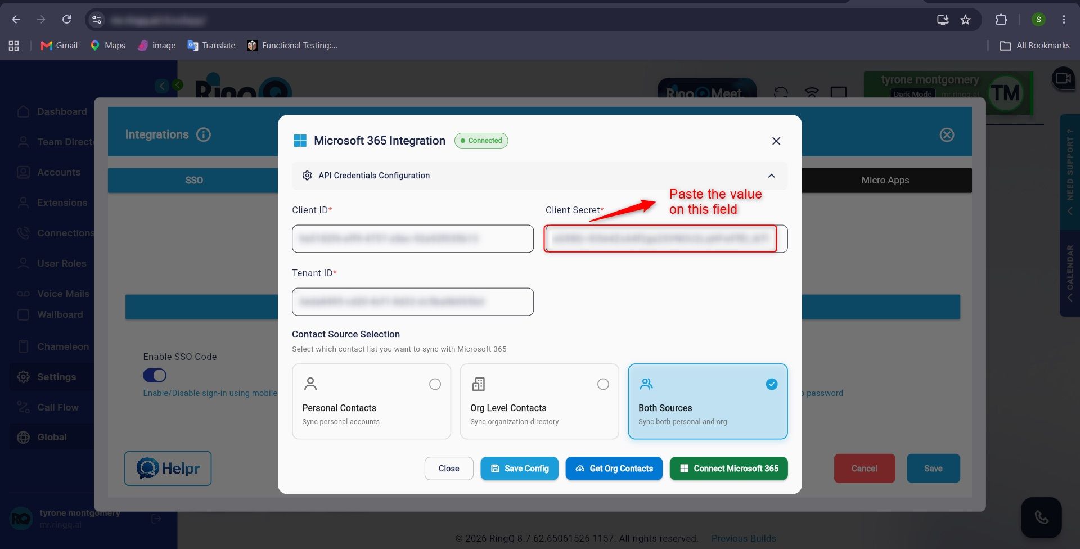Open the Chrome three-dot menu
This screenshot has width=1080, height=549.
(x=1064, y=20)
